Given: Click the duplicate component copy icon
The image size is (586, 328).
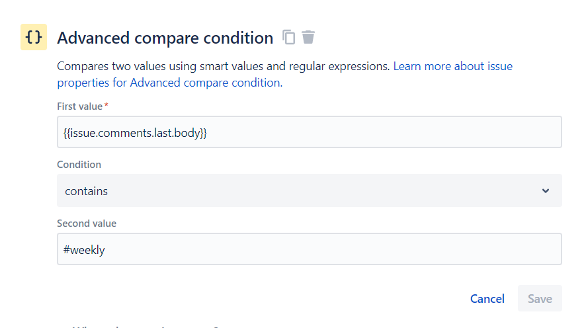Looking at the screenshot, I should 288,37.
